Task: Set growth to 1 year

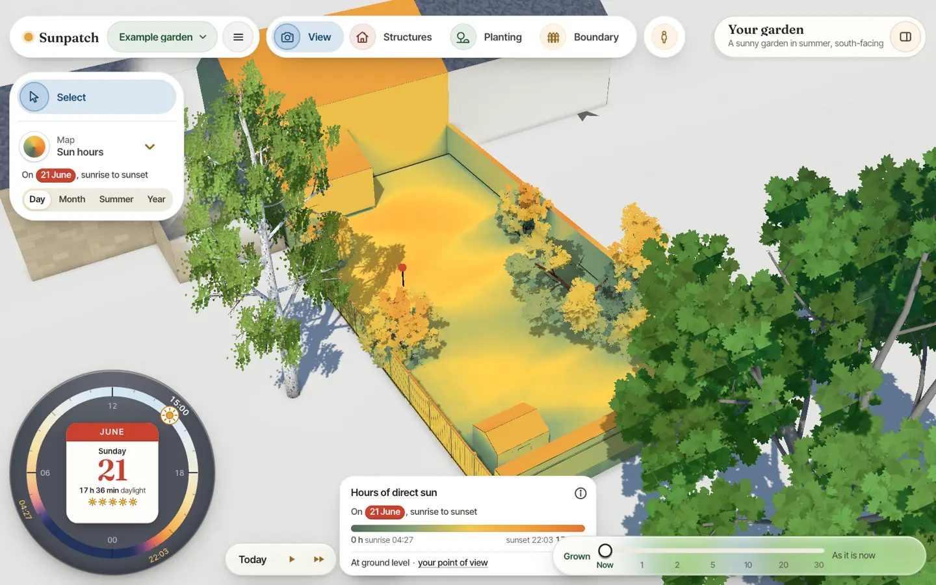Action: coord(642,565)
